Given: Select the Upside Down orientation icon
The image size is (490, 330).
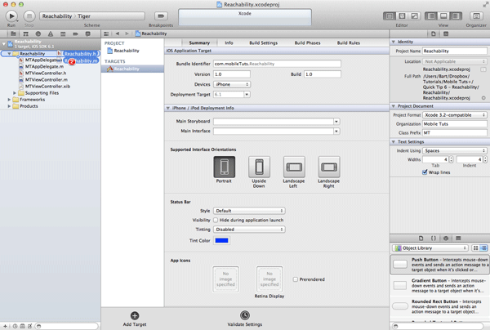Looking at the screenshot, I should tap(259, 167).
